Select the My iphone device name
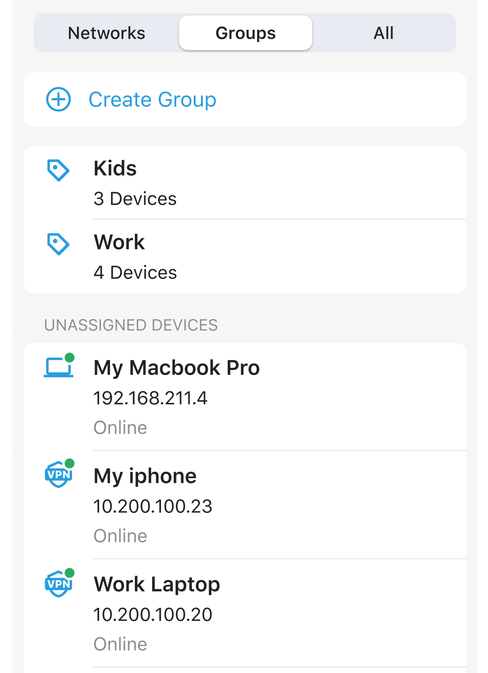Screen dimensions: 488x673 pos(145,476)
